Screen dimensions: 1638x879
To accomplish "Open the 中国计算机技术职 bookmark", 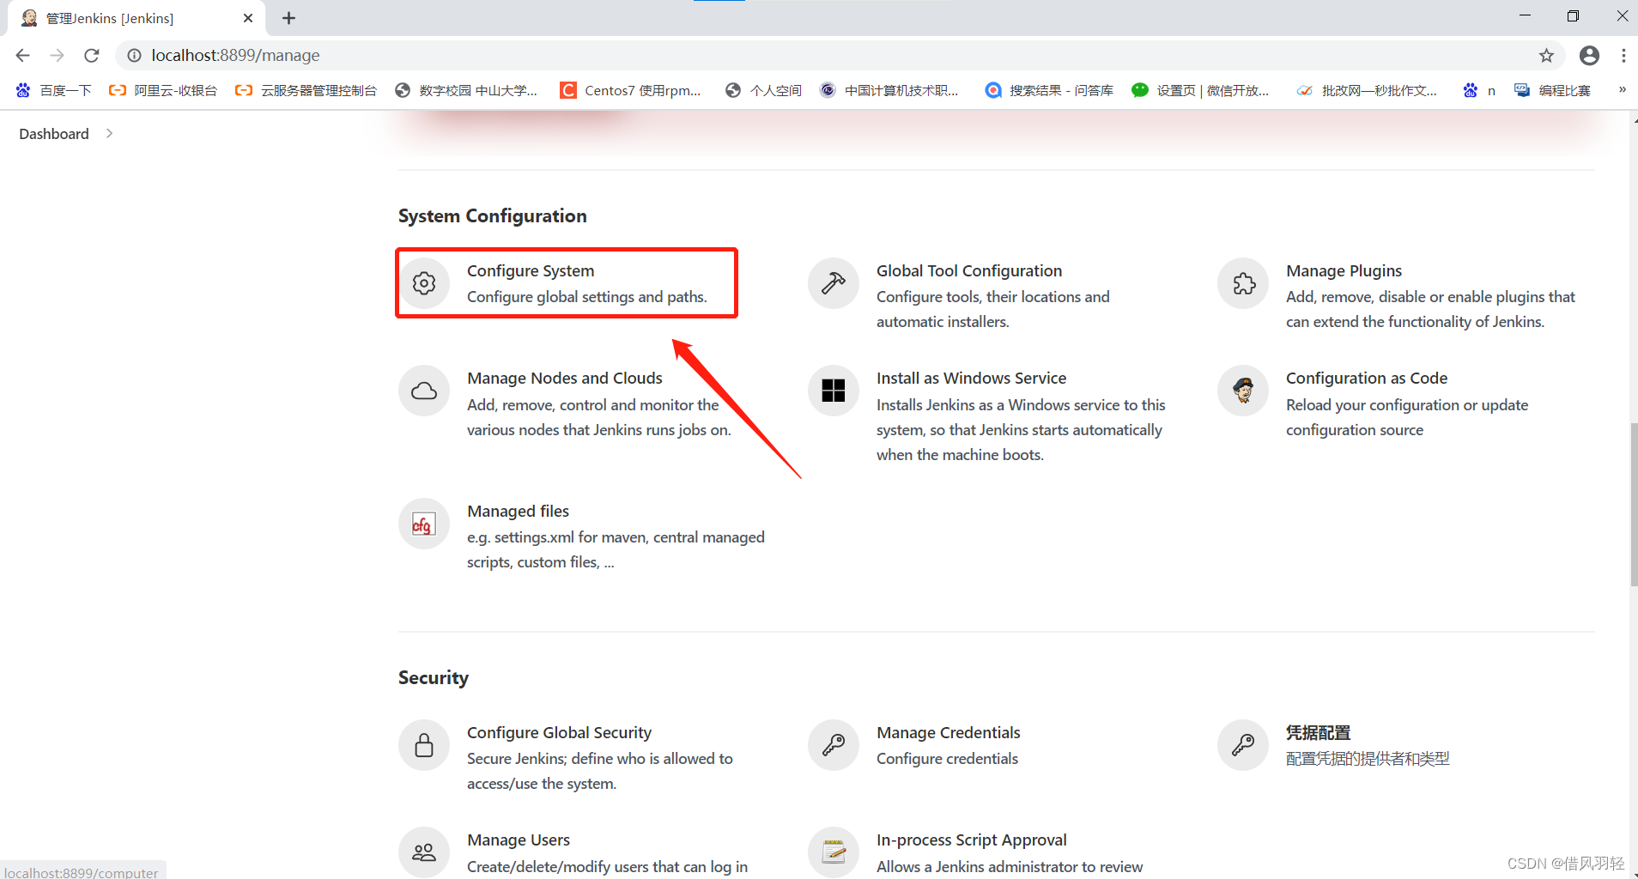I will click(x=889, y=90).
